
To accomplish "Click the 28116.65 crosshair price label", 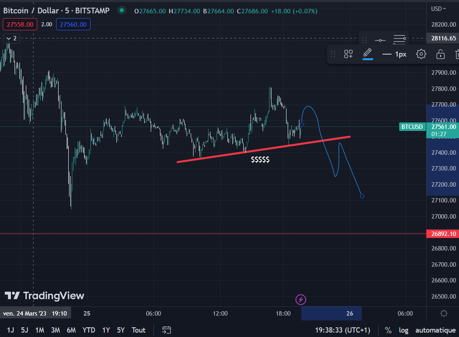I will point(443,38).
